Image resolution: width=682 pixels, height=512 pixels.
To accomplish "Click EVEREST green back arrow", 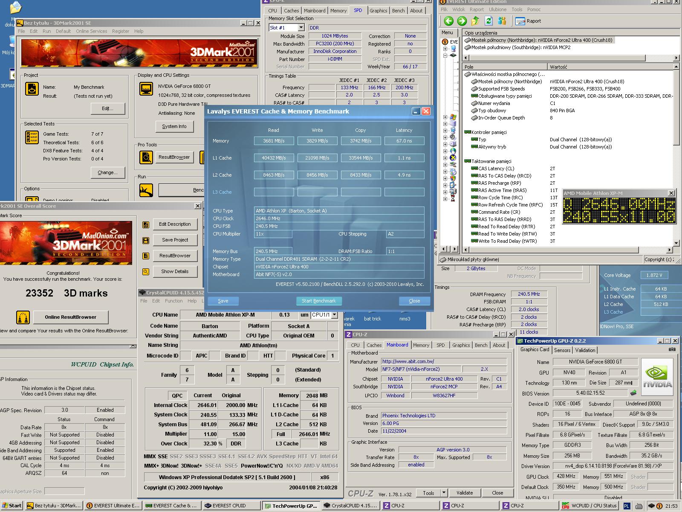I will tap(448, 21).
